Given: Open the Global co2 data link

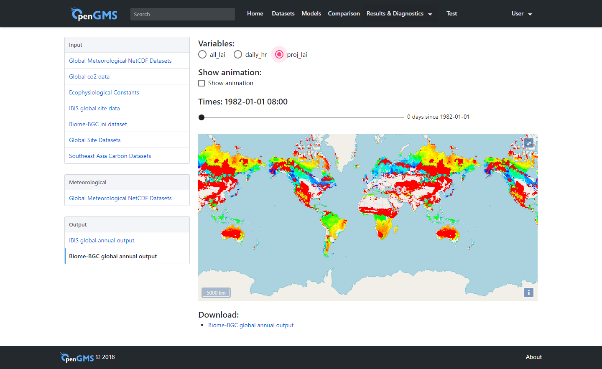Looking at the screenshot, I should coord(89,76).
